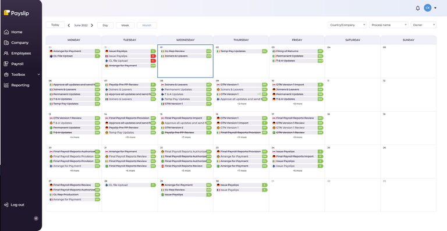Expand hidden events on the 23rd
Screen dimensions: 447x231
(242, 171)
